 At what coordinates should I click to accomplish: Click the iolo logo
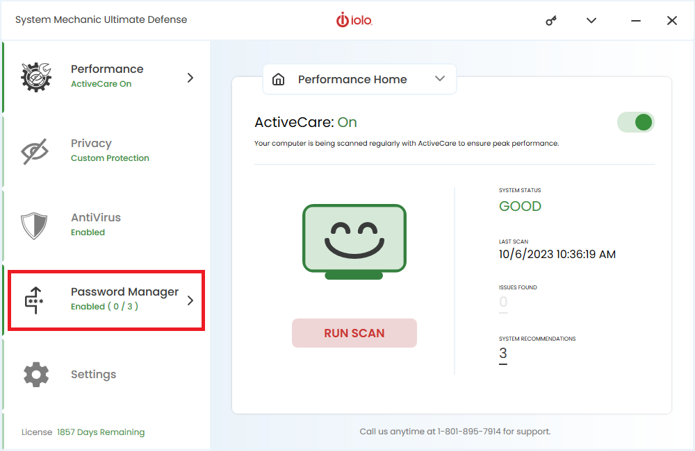pos(354,20)
